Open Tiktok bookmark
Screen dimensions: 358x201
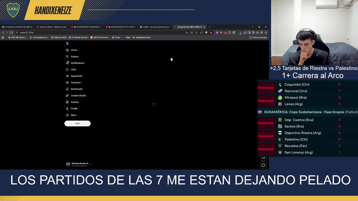click(127, 37)
